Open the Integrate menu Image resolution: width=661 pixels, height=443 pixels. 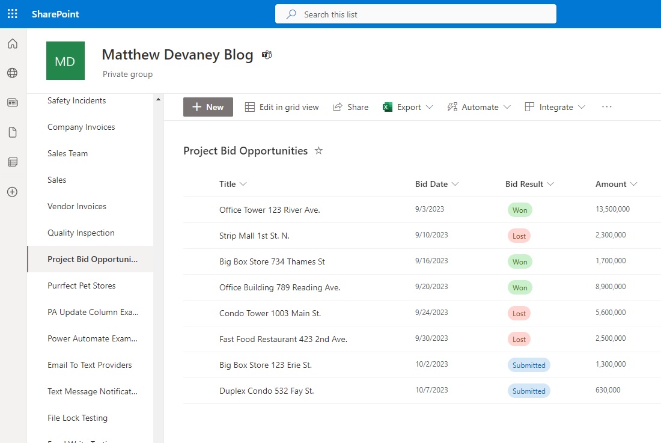click(554, 106)
